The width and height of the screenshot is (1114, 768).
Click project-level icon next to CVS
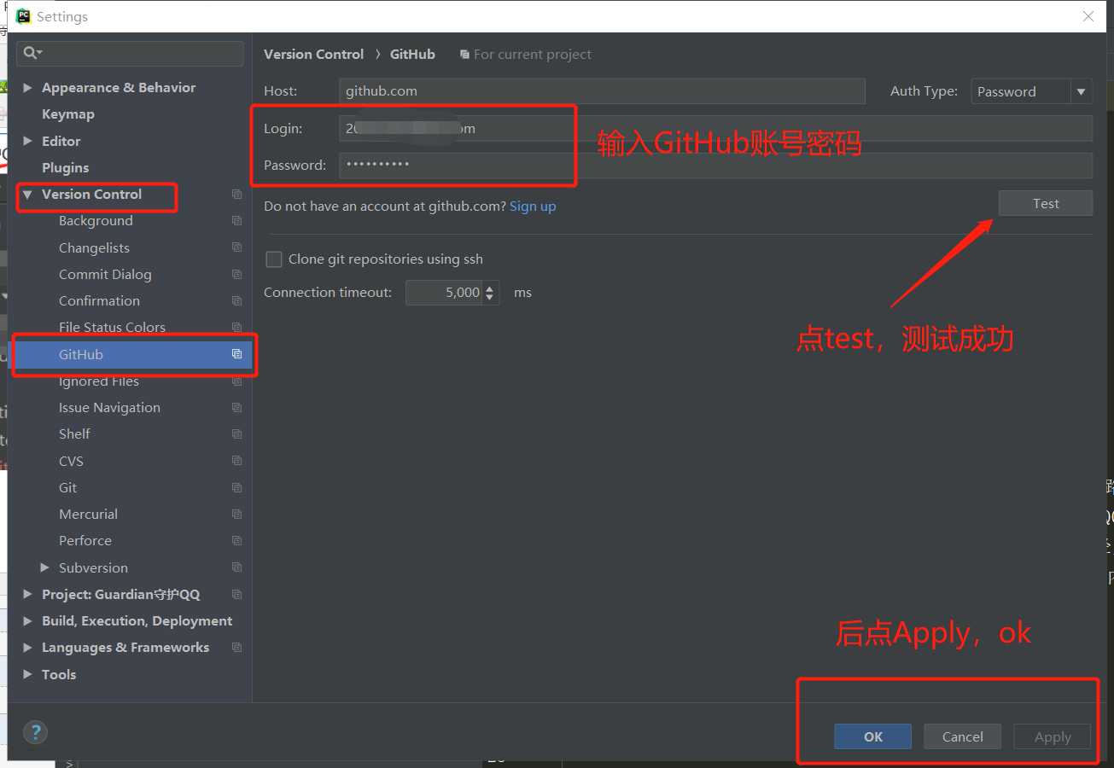point(236,461)
